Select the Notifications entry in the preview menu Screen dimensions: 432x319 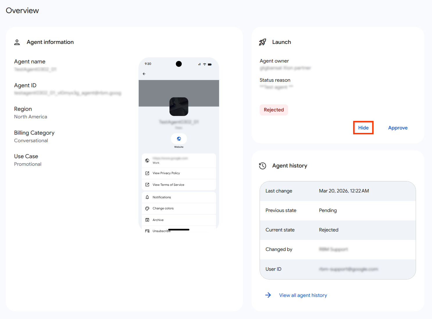[162, 197]
